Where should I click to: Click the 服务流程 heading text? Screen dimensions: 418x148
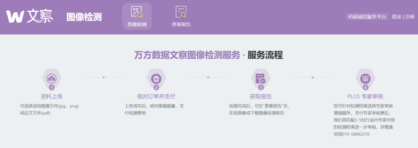[265, 55]
